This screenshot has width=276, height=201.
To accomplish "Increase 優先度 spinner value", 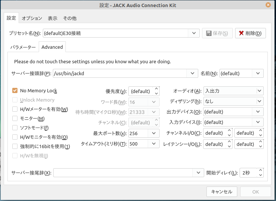I will (156, 89).
